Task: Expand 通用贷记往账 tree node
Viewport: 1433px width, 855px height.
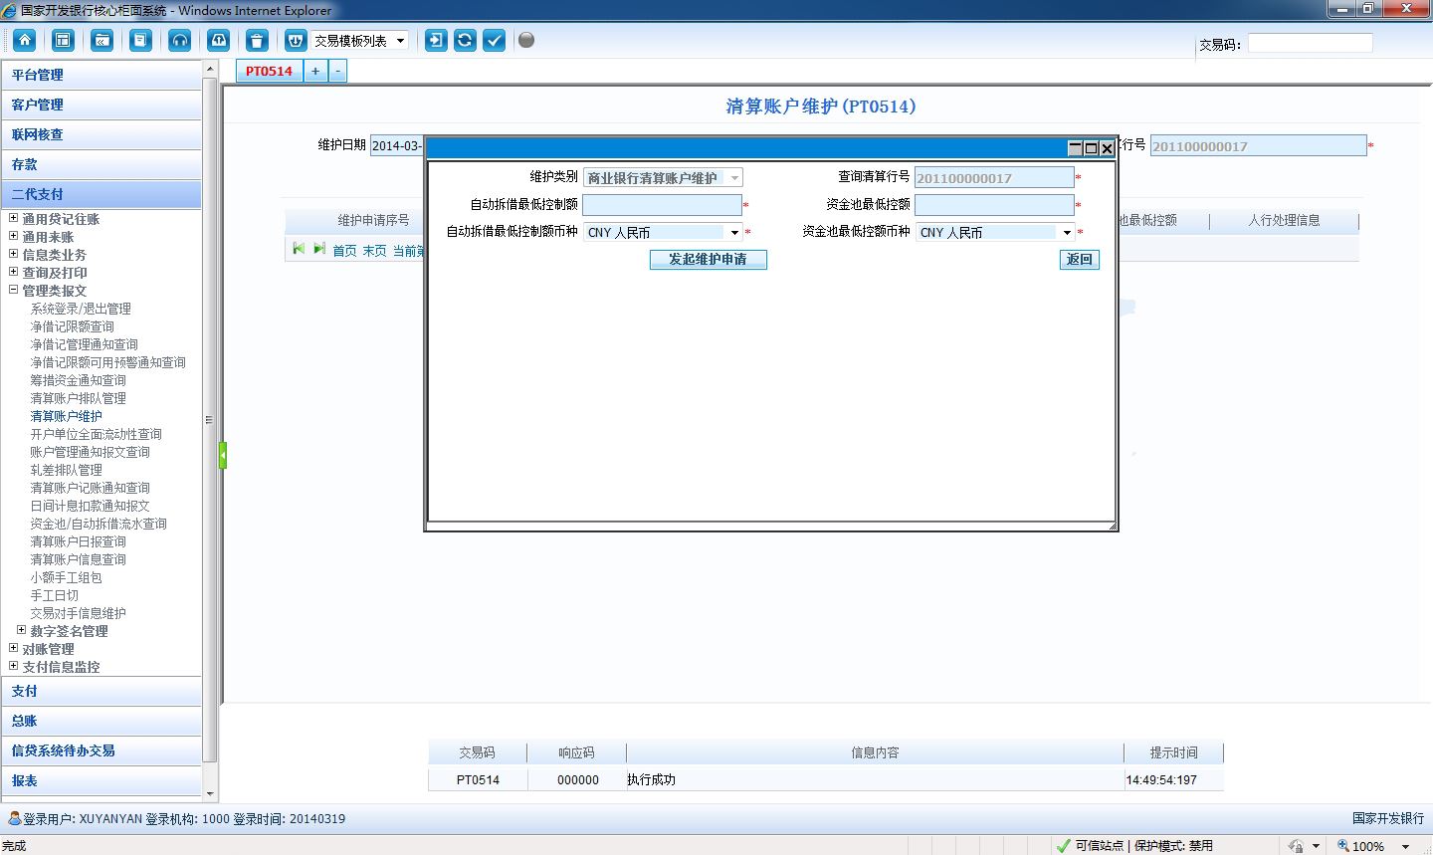Action: (14, 218)
